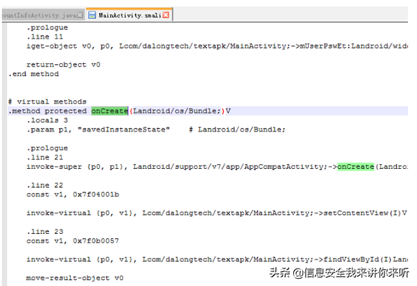Click the green onCreate in invoke-super line
Screen dimensions: 417x286
tap(356, 167)
